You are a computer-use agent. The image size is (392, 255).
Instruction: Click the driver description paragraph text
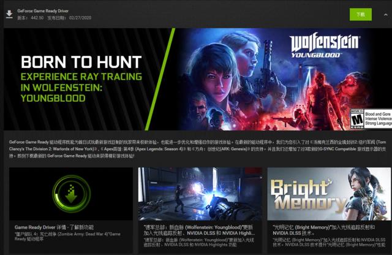197,149
